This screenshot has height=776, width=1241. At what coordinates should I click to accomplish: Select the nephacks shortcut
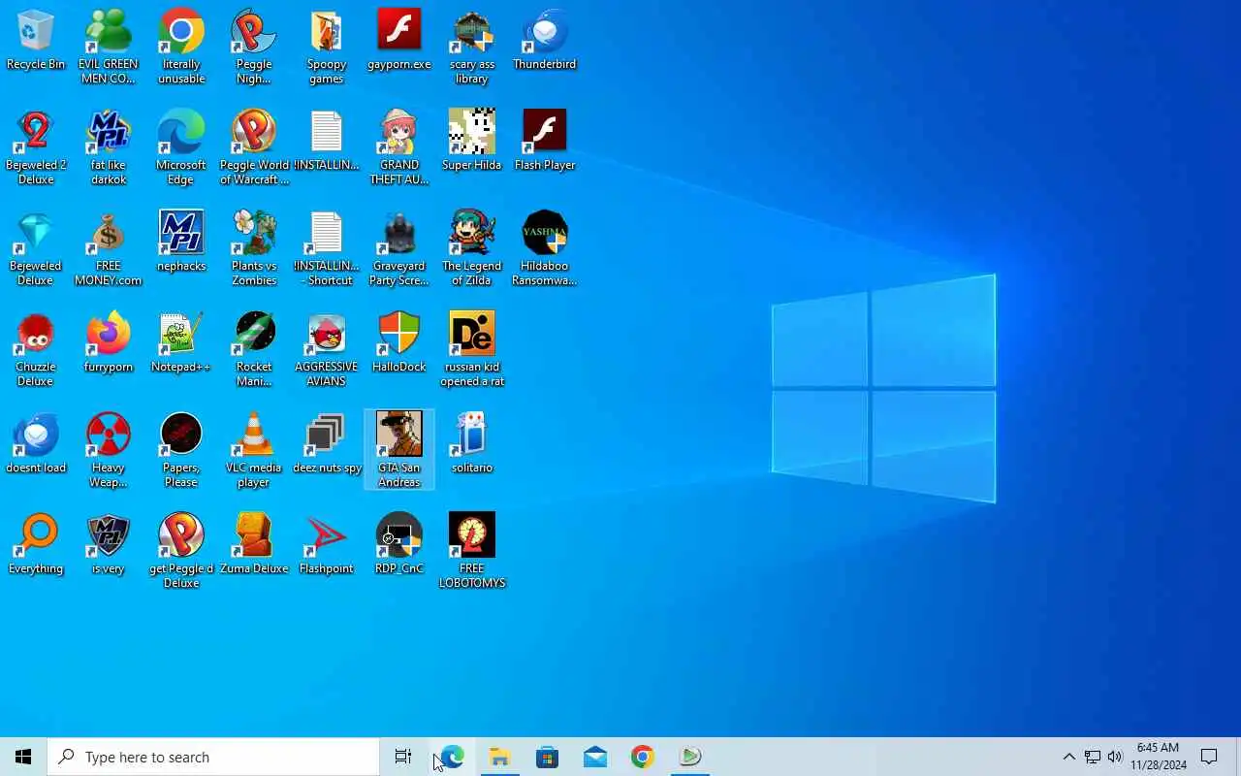[181, 242]
